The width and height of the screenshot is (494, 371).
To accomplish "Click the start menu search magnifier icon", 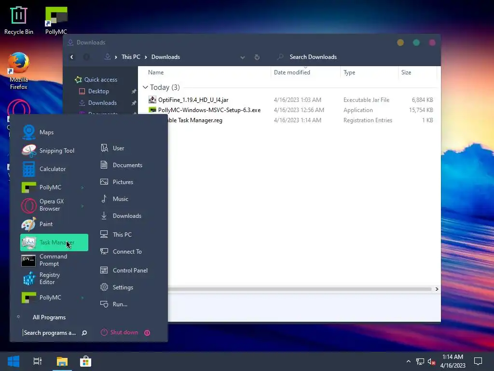I will click(84, 333).
